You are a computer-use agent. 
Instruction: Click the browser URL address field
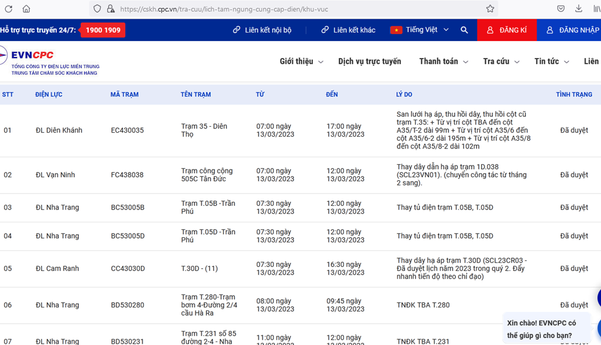click(x=293, y=9)
